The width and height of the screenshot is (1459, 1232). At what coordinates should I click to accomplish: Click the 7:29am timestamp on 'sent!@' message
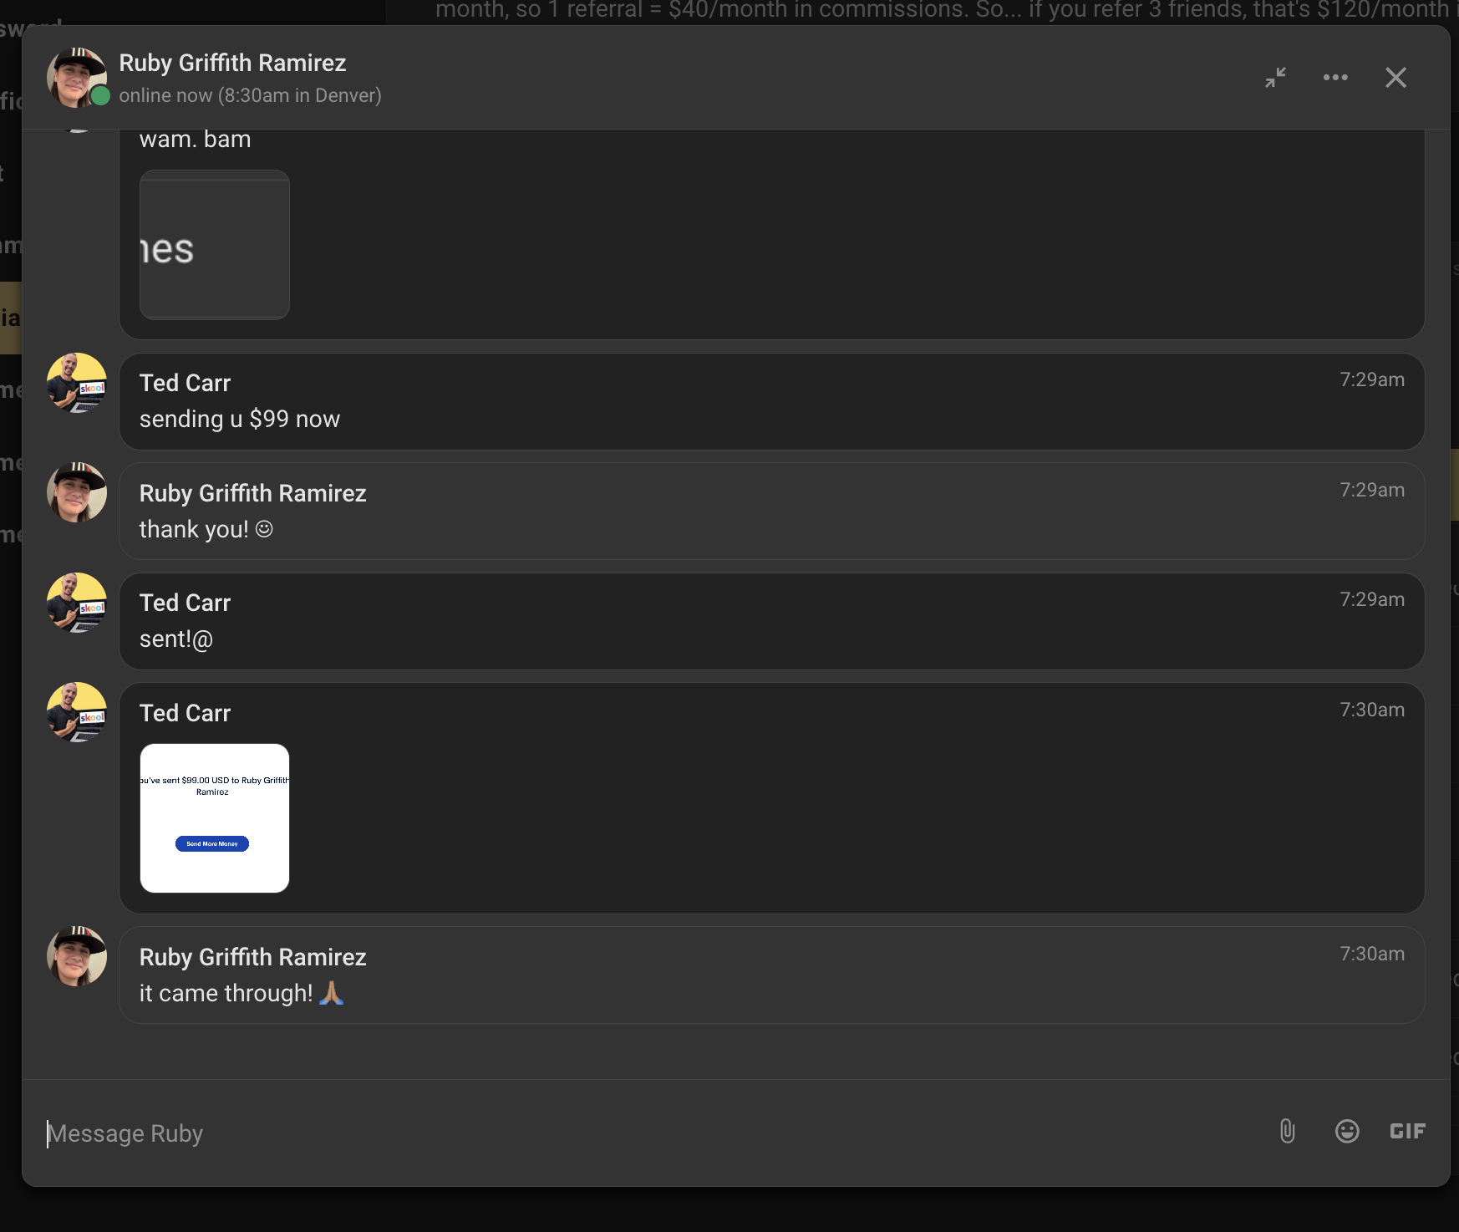tap(1372, 599)
